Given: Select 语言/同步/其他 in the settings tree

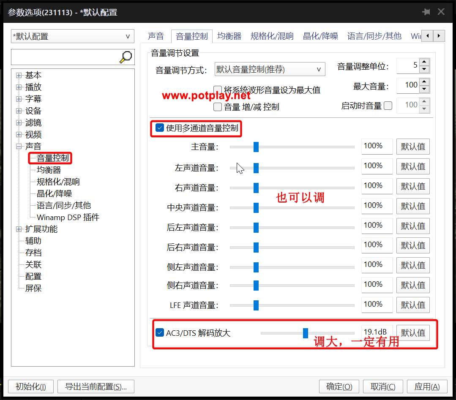Looking at the screenshot, I should click(64, 206).
